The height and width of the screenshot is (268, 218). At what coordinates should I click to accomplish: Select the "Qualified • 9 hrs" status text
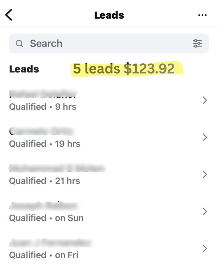[42, 107]
